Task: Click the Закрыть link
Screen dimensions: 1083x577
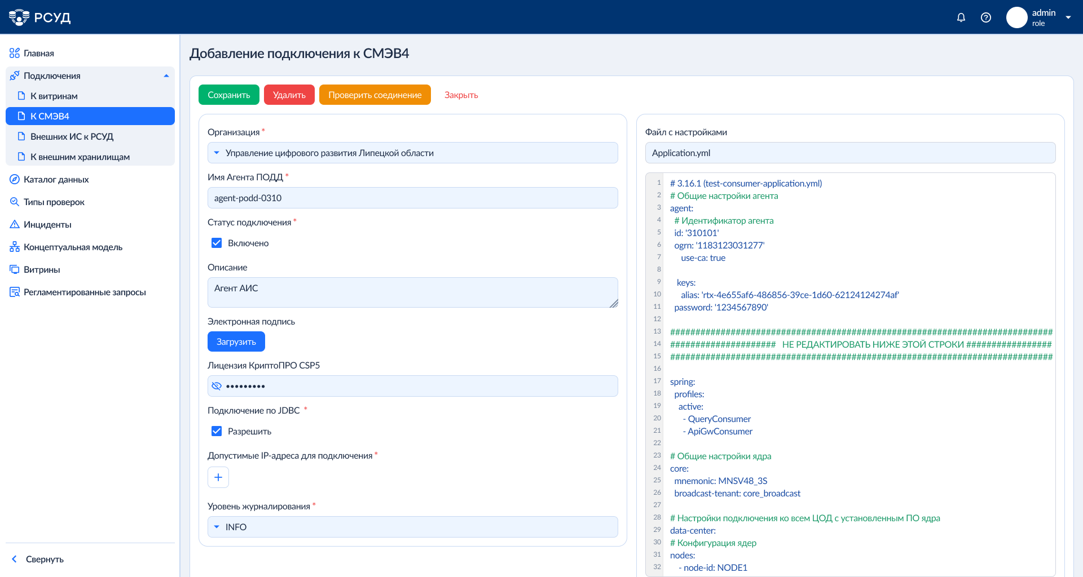Action: [x=461, y=95]
